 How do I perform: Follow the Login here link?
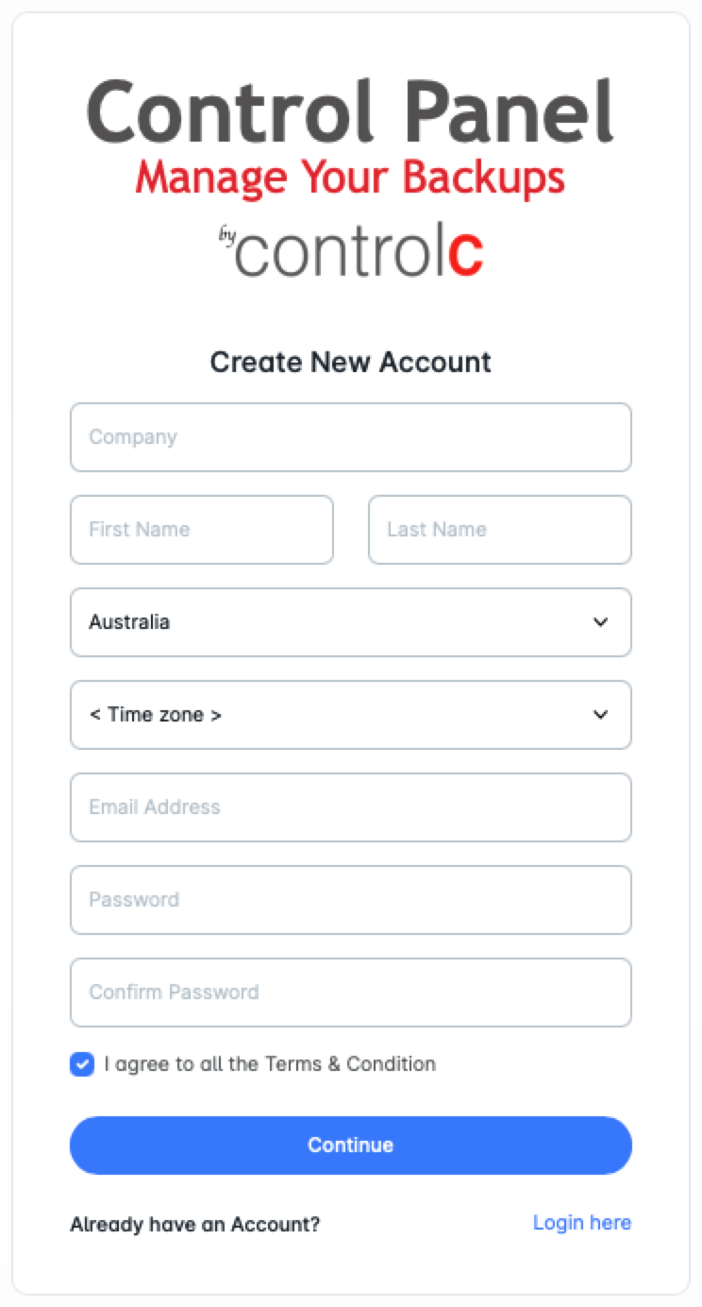[x=581, y=1223]
